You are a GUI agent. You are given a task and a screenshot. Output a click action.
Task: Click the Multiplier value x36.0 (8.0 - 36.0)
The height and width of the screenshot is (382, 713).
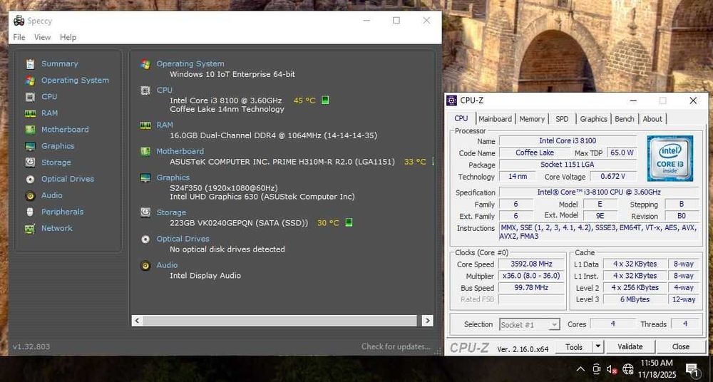pos(531,276)
